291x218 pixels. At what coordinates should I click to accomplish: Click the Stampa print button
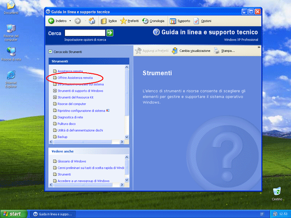(224, 50)
